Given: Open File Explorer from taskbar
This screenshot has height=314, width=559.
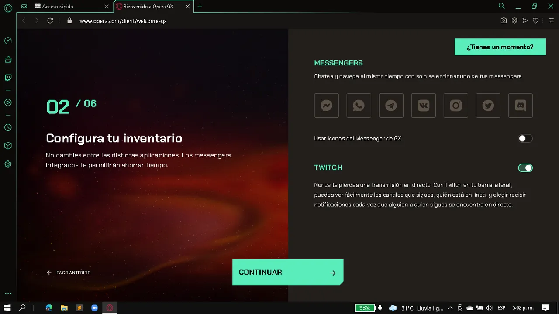Looking at the screenshot, I should [64, 308].
